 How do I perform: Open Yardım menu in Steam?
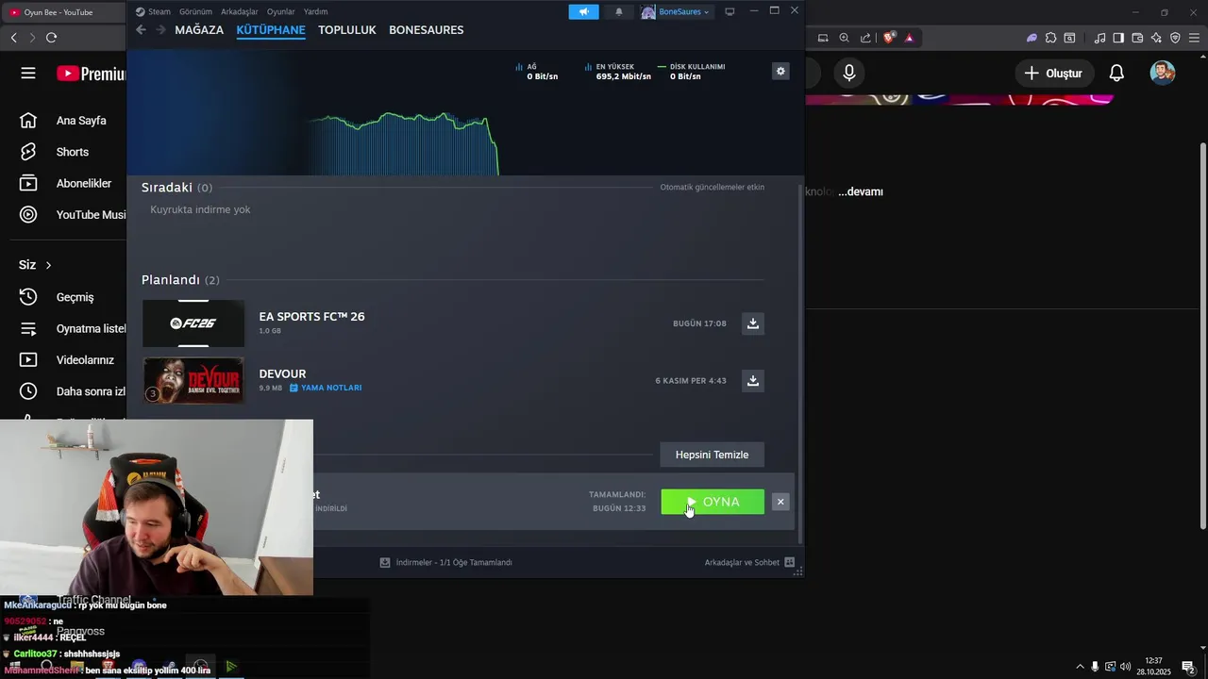(x=315, y=11)
